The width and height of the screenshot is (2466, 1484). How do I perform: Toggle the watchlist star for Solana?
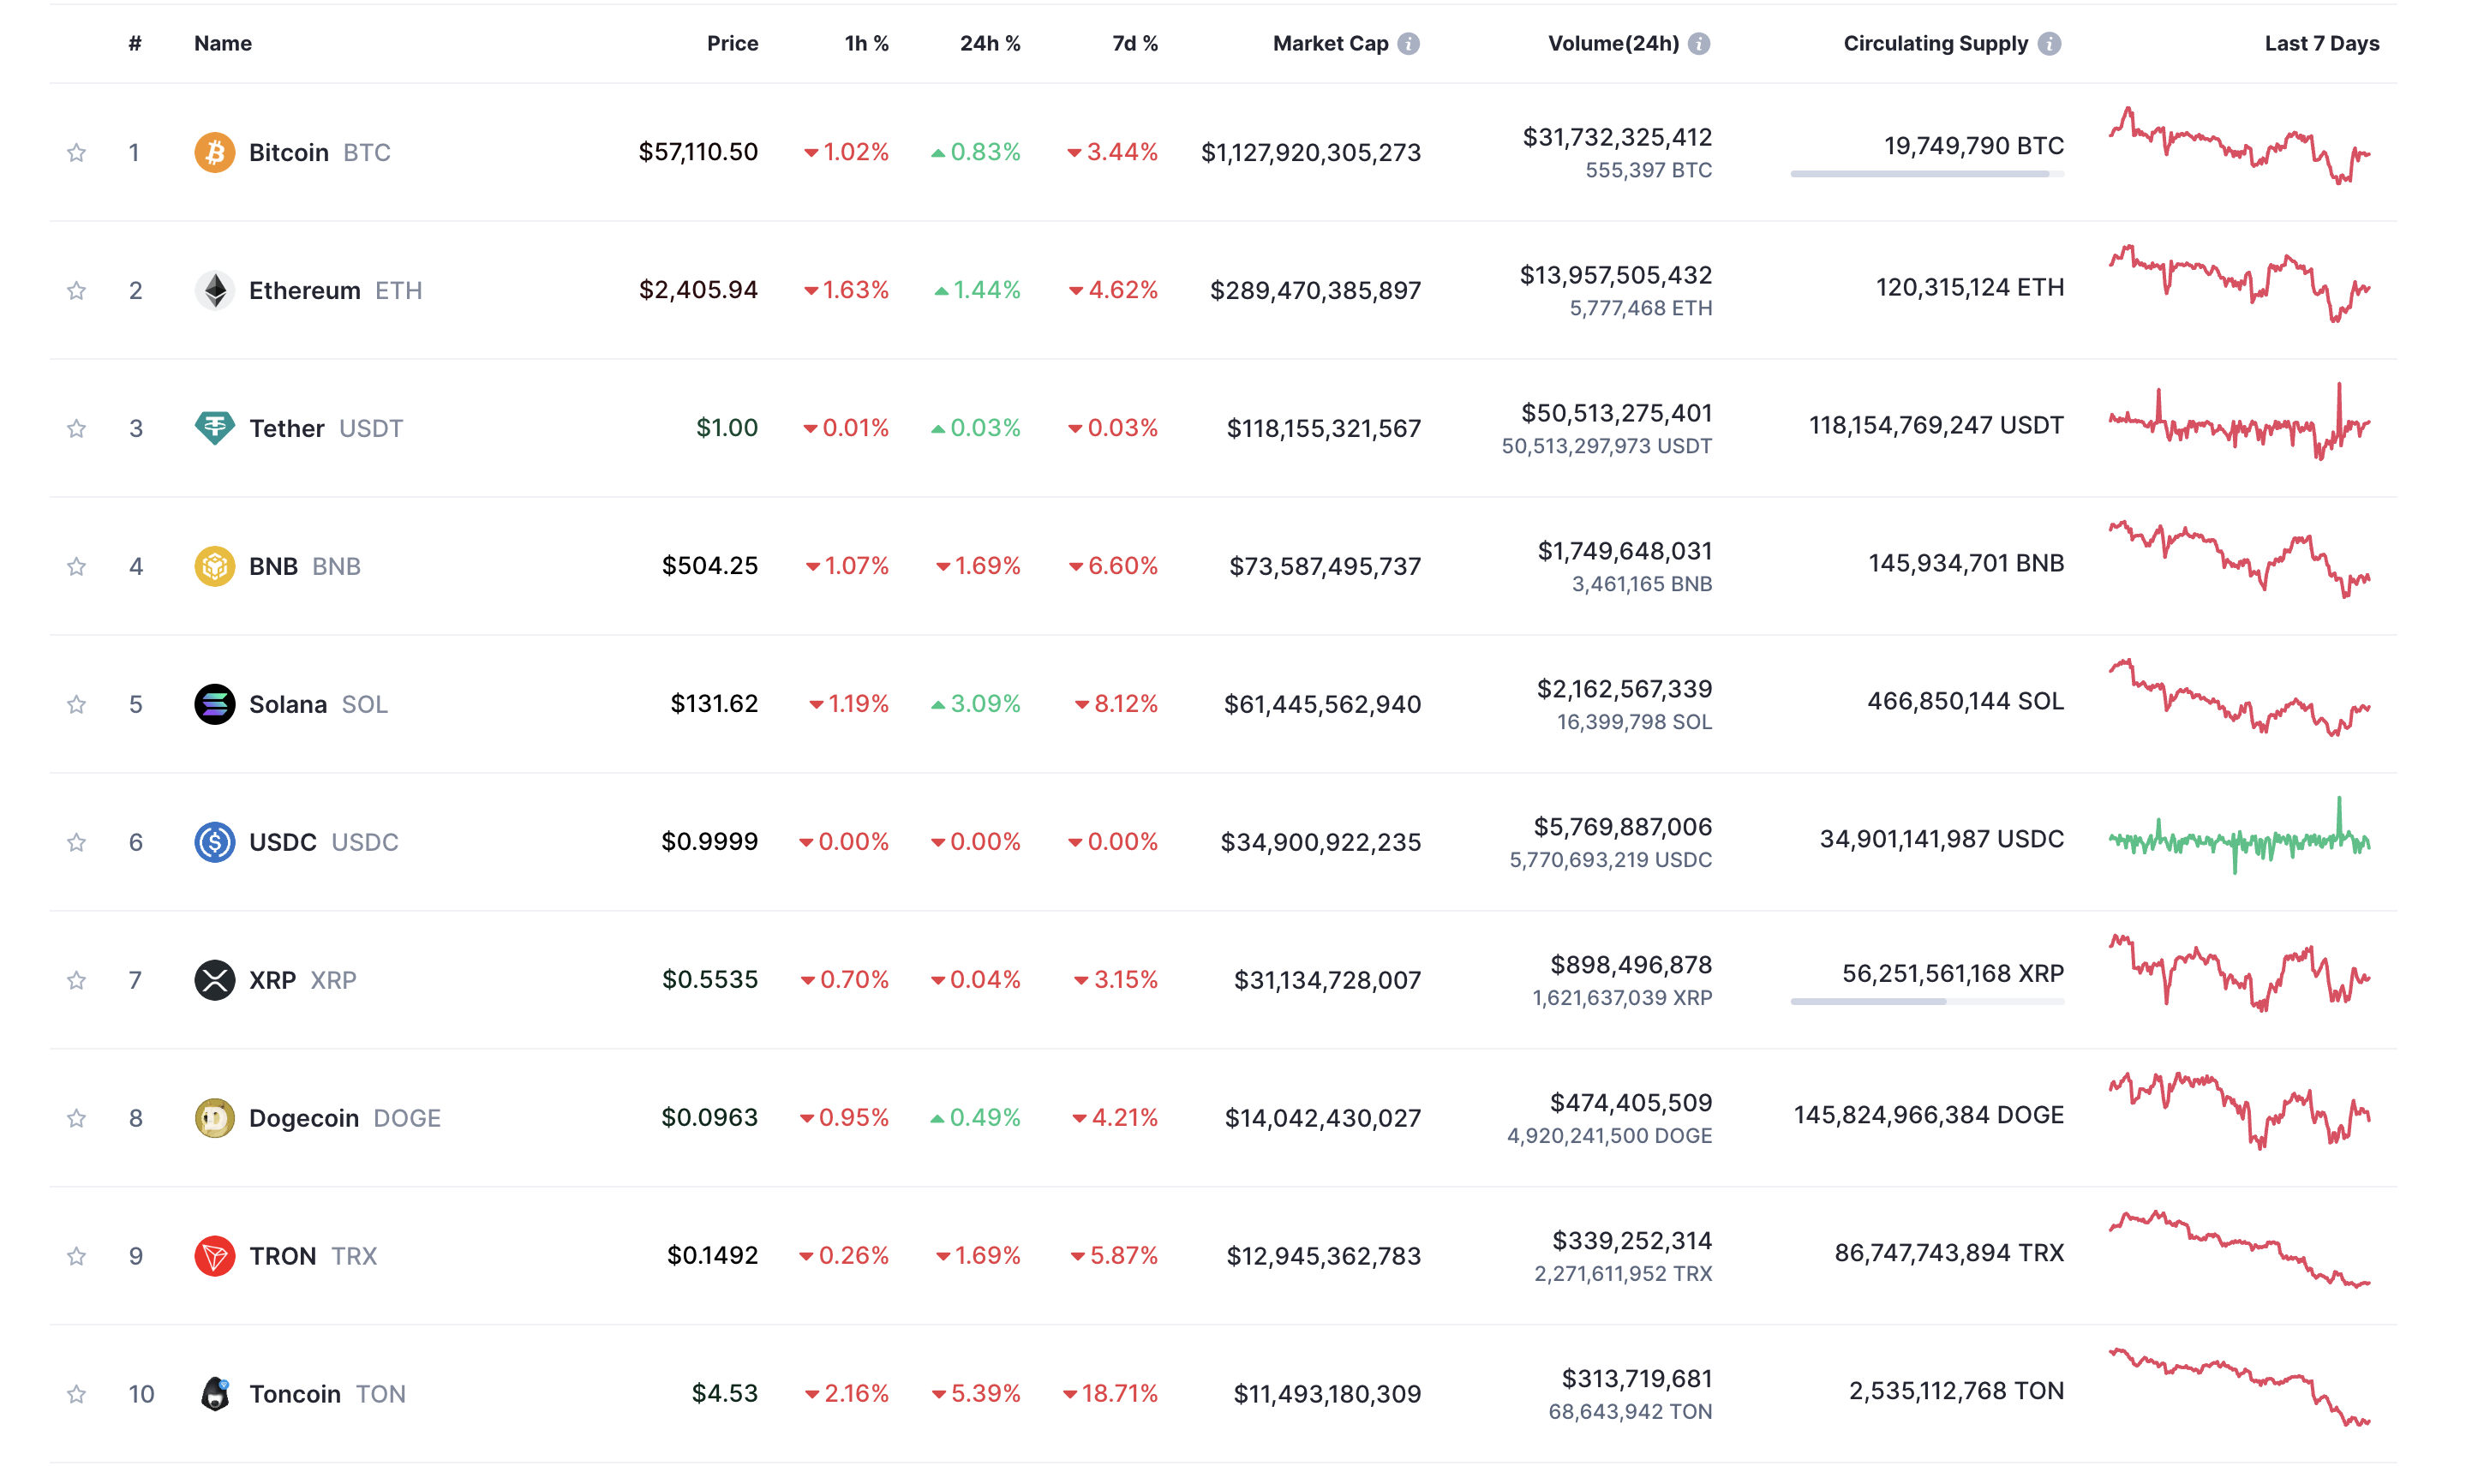[76, 704]
